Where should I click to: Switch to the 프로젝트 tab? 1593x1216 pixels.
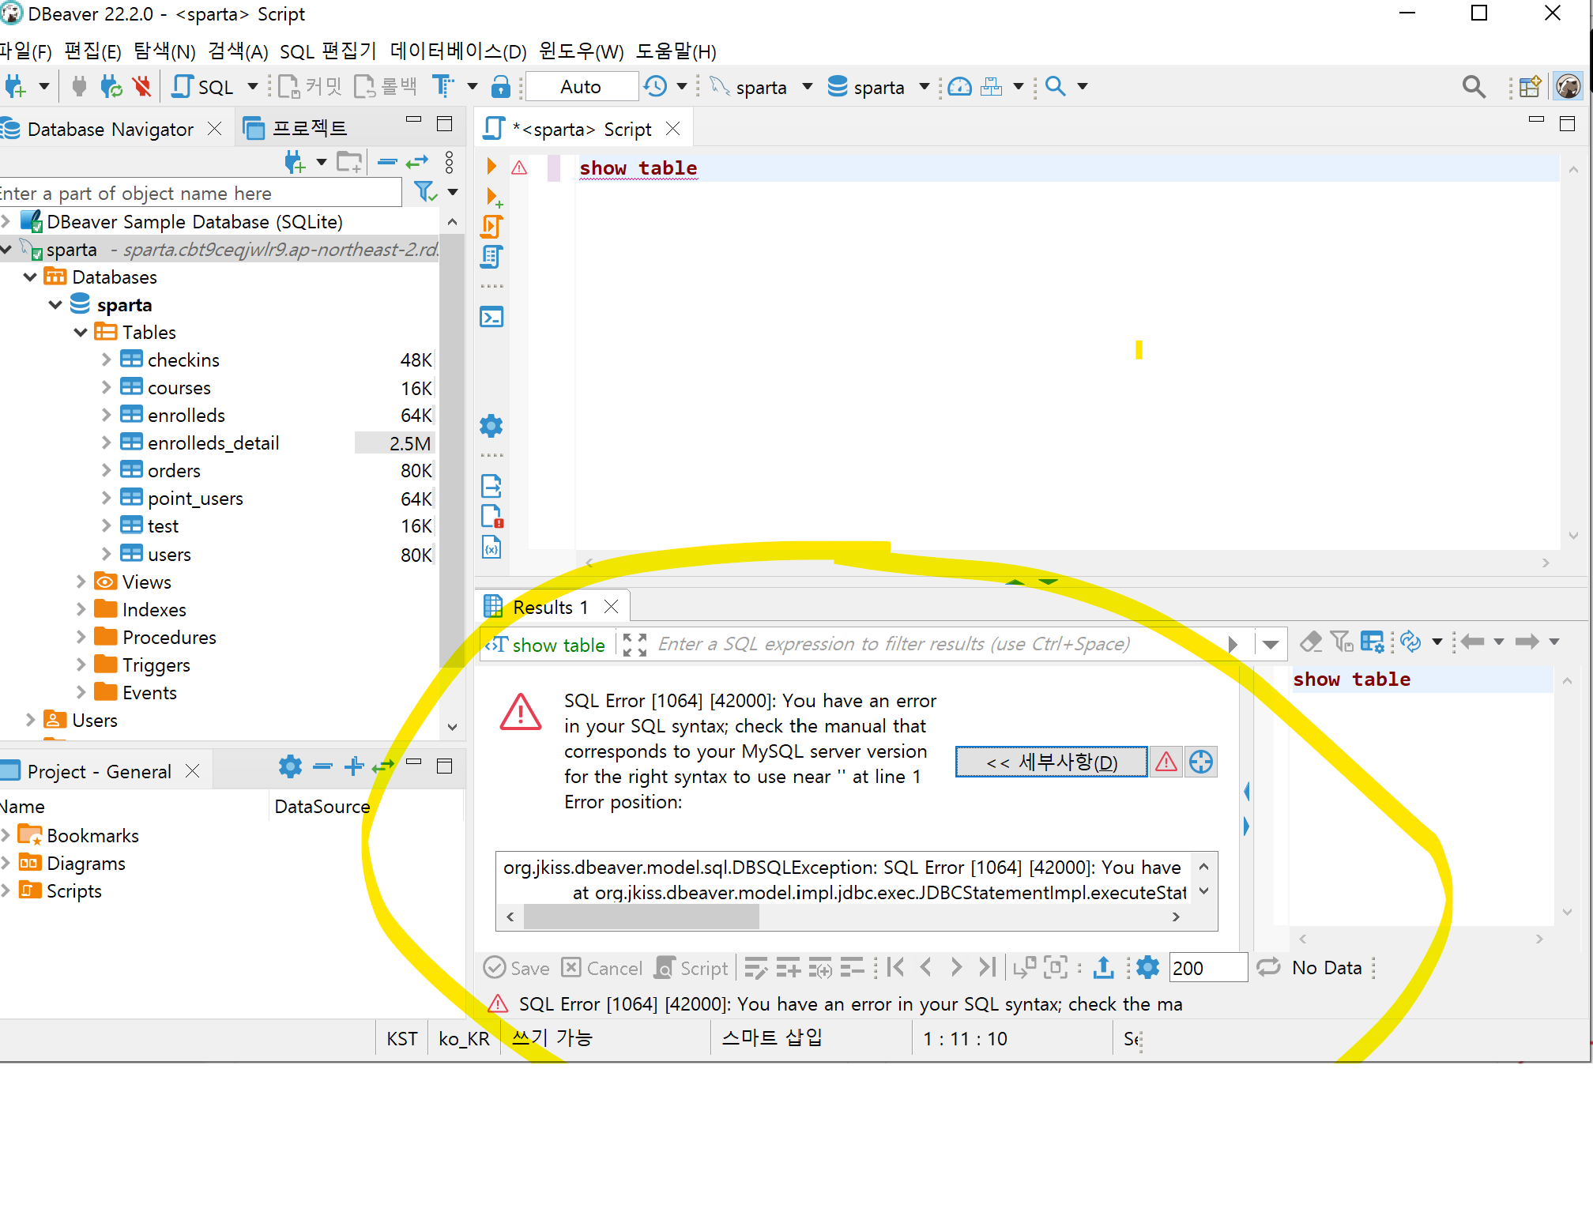[297, 128]
